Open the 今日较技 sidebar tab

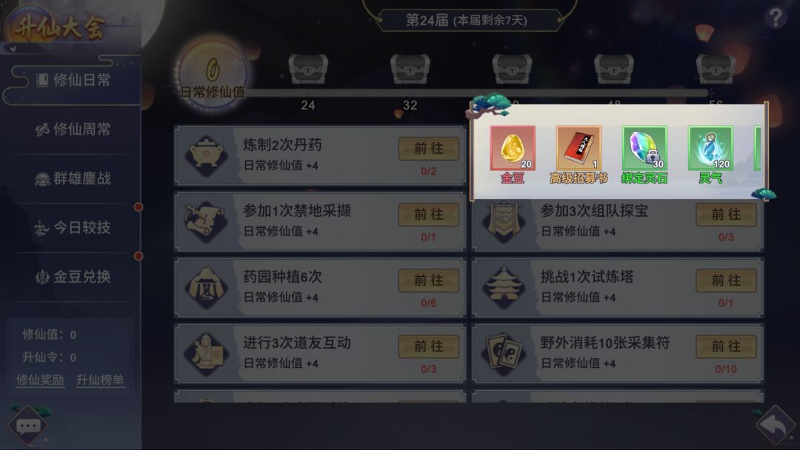73,228
